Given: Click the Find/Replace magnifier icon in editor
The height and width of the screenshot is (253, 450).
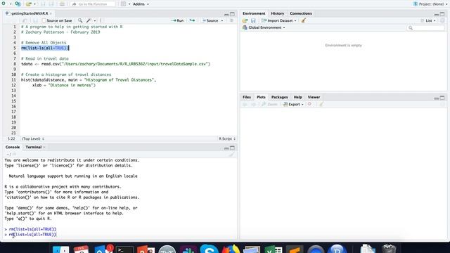Looking at the screenshot, I should click(80, 20).
